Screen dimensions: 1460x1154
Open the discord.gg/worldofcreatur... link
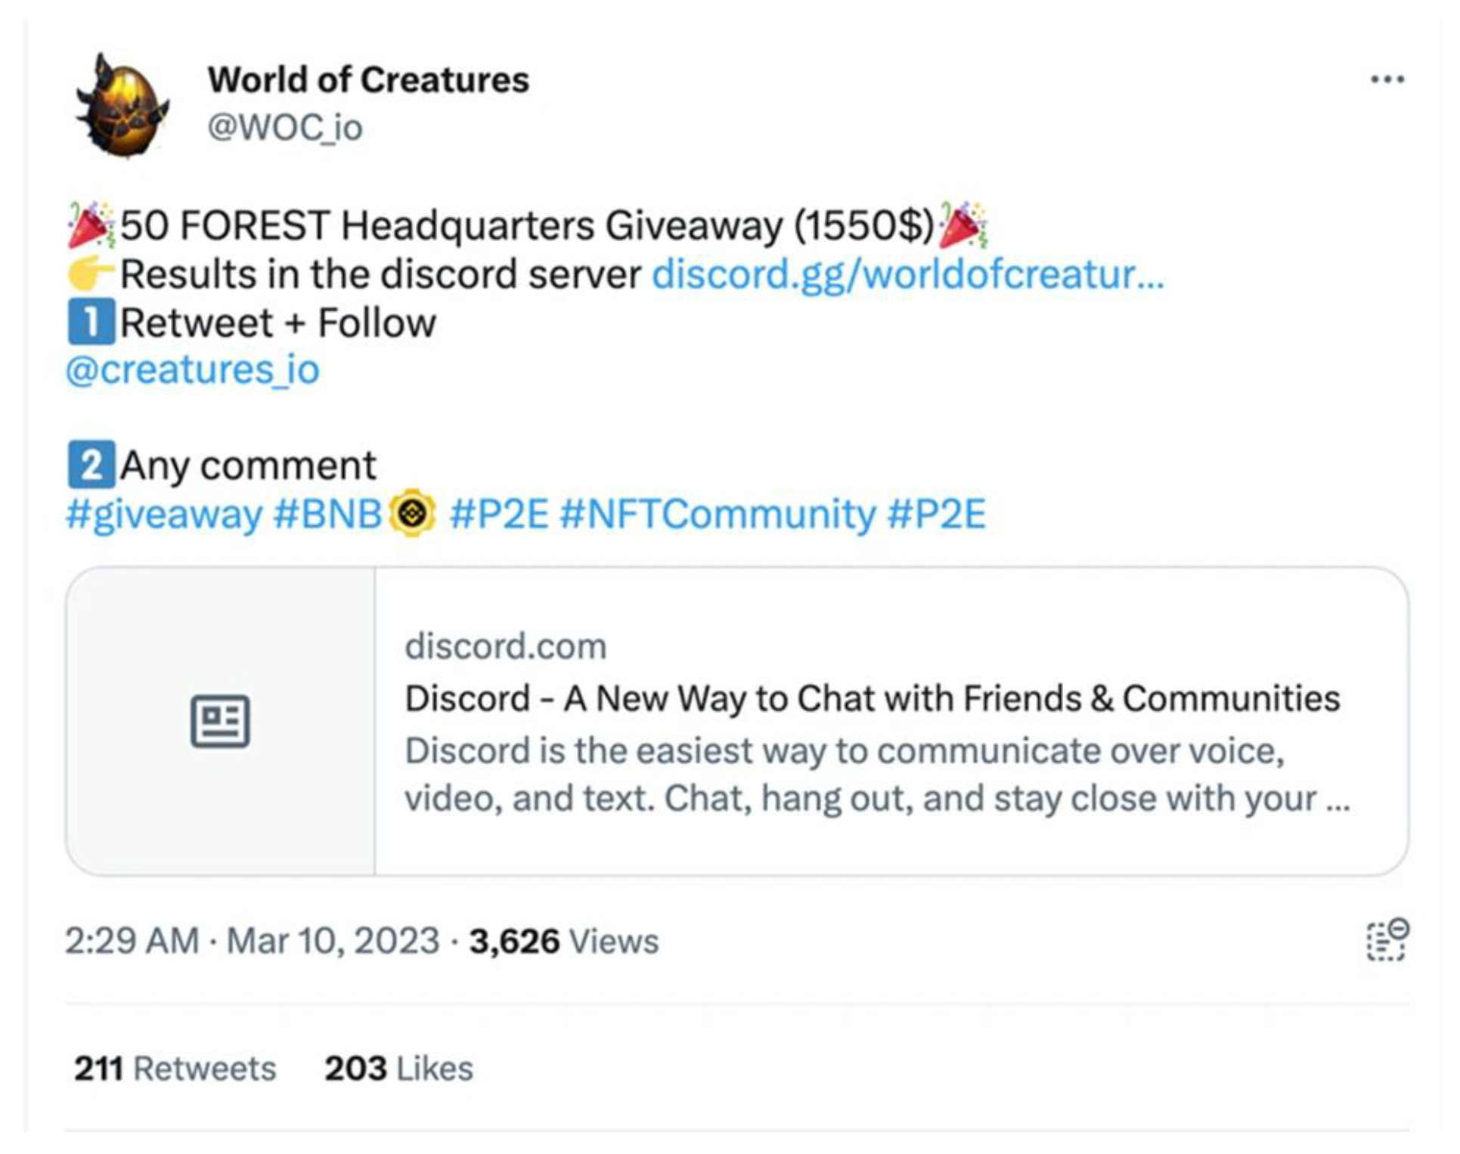pos(907,274)
